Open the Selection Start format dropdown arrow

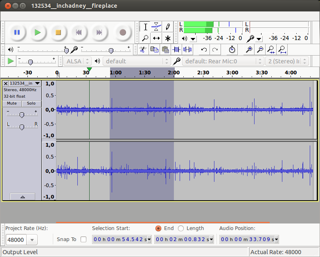149,239
